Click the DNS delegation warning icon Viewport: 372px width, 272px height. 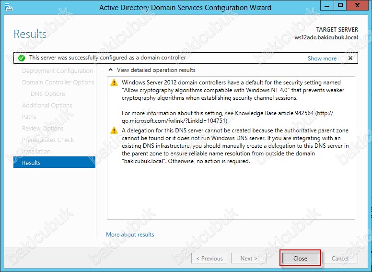[x=114, y=130]
